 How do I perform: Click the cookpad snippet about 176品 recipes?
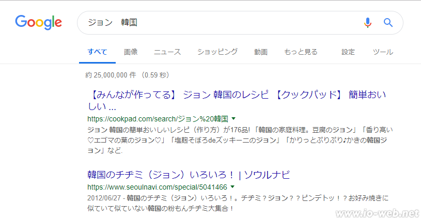(240, 140)
